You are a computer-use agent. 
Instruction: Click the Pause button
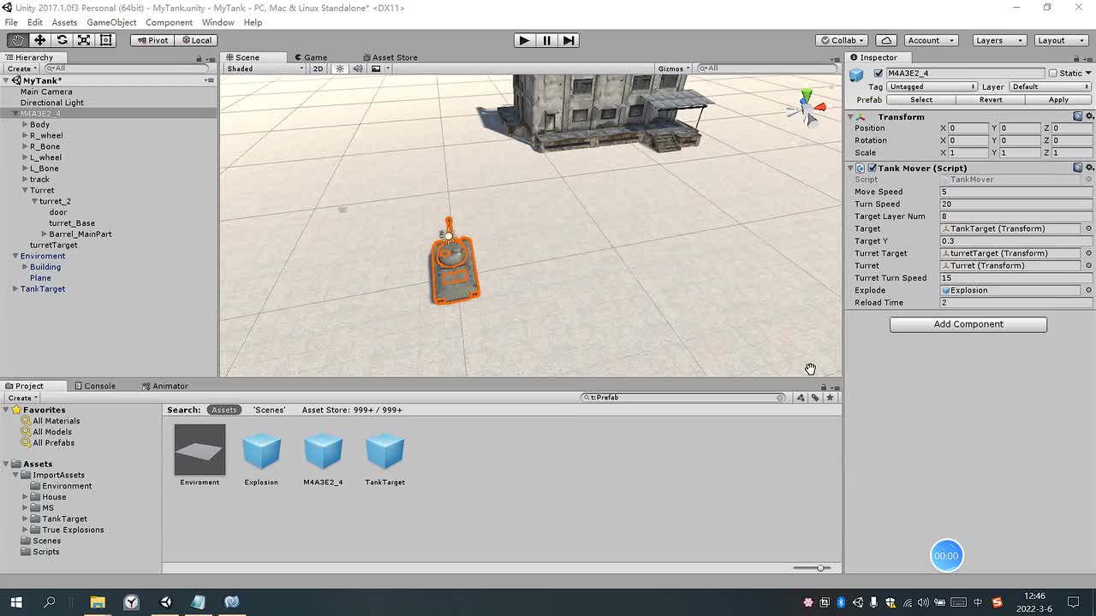tap(546, 40)
